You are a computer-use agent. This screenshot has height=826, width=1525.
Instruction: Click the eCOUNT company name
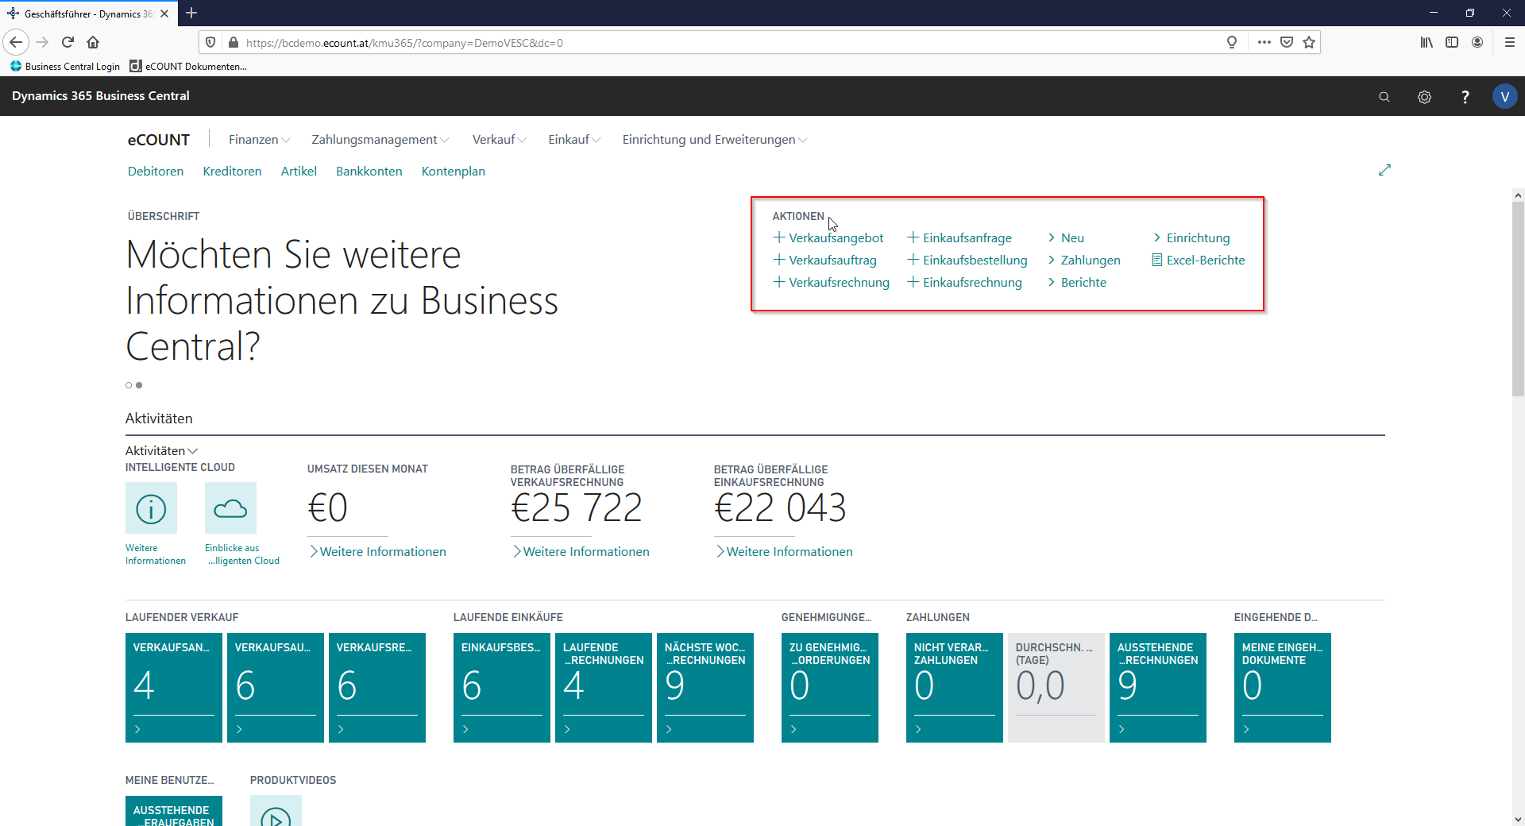(159, 140)
